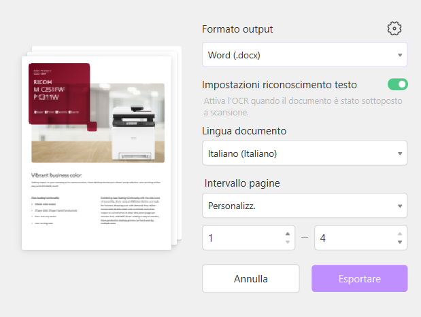Increase the end page number
This screenshot has height=317, width=421.
pyautogui.click(x=400, y=234)
